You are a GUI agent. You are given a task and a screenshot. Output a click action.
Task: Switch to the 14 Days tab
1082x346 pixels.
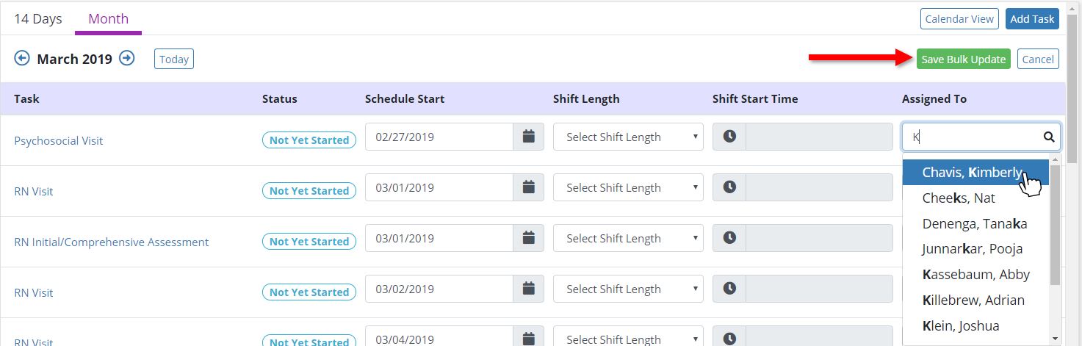coord(37,19)
